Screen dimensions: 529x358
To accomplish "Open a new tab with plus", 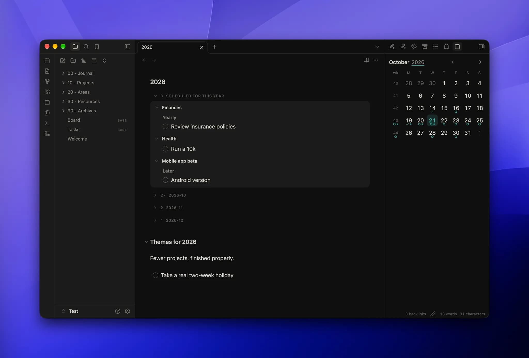I will (x=214, y=47).
